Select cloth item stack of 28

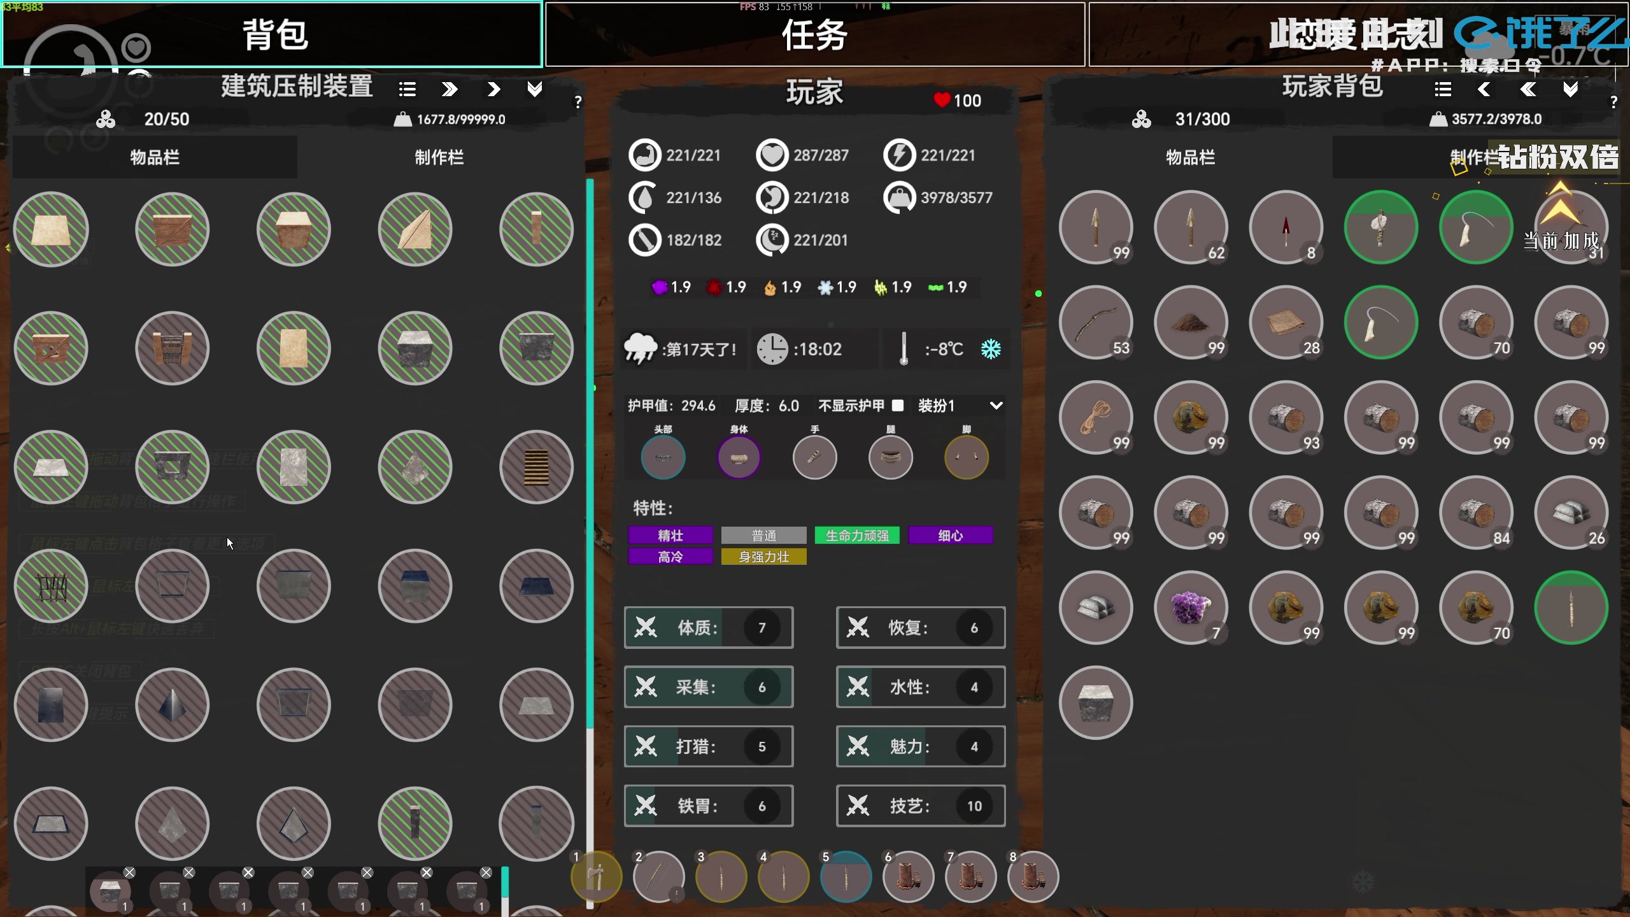tap(1286, 322)
